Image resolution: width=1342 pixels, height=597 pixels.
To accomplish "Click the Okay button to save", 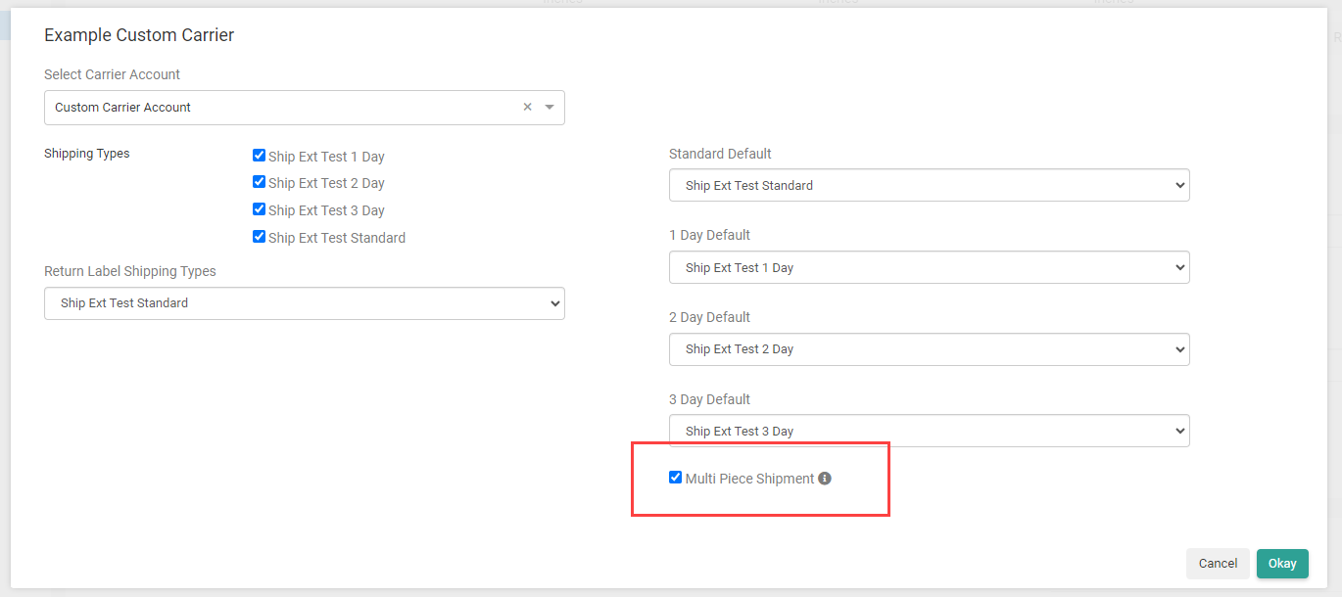I will click(1281, 564).
